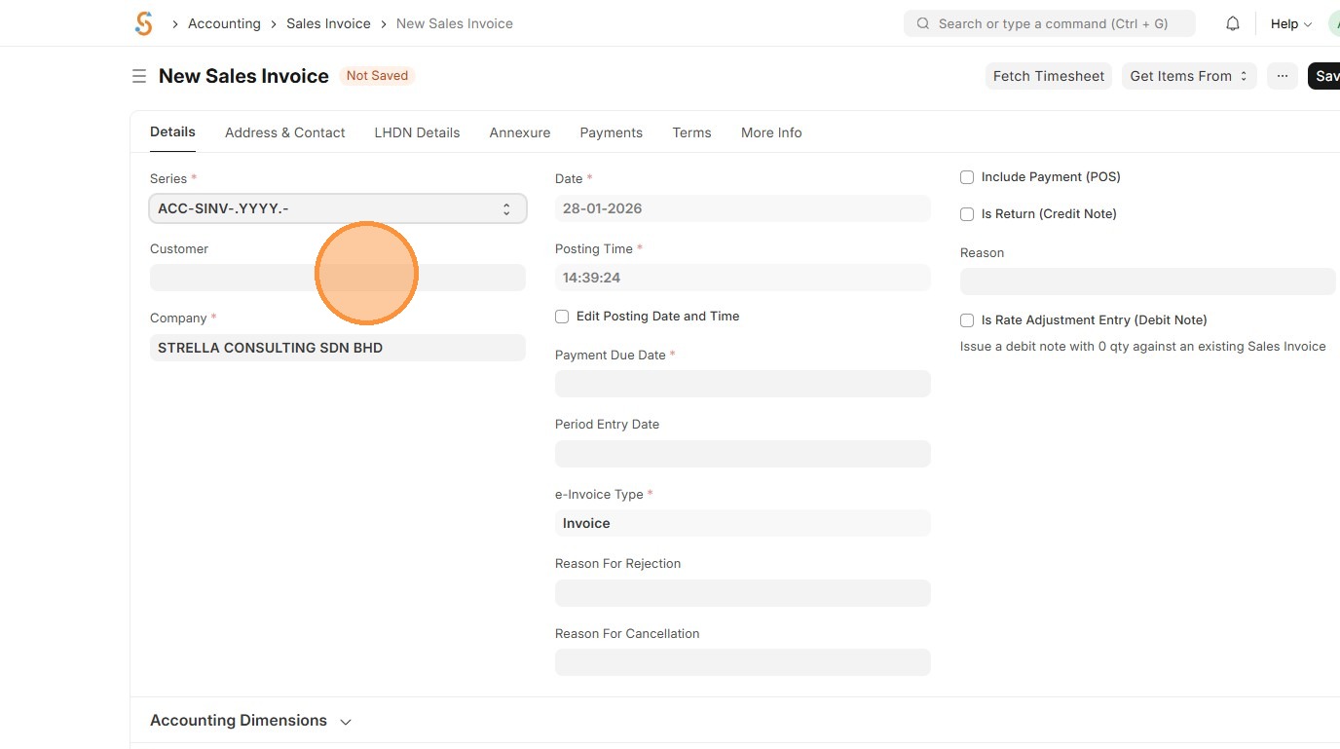1340x749 pixels.
Task: Go to the Payments tab
Action: 611,132
